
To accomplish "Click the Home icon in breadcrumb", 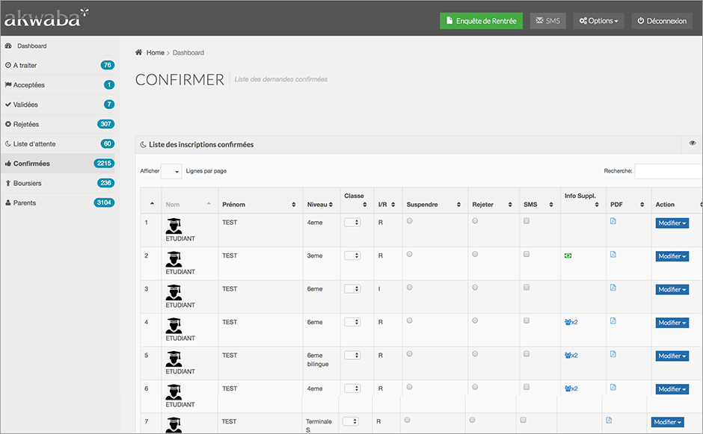I will tap(139, 52).
